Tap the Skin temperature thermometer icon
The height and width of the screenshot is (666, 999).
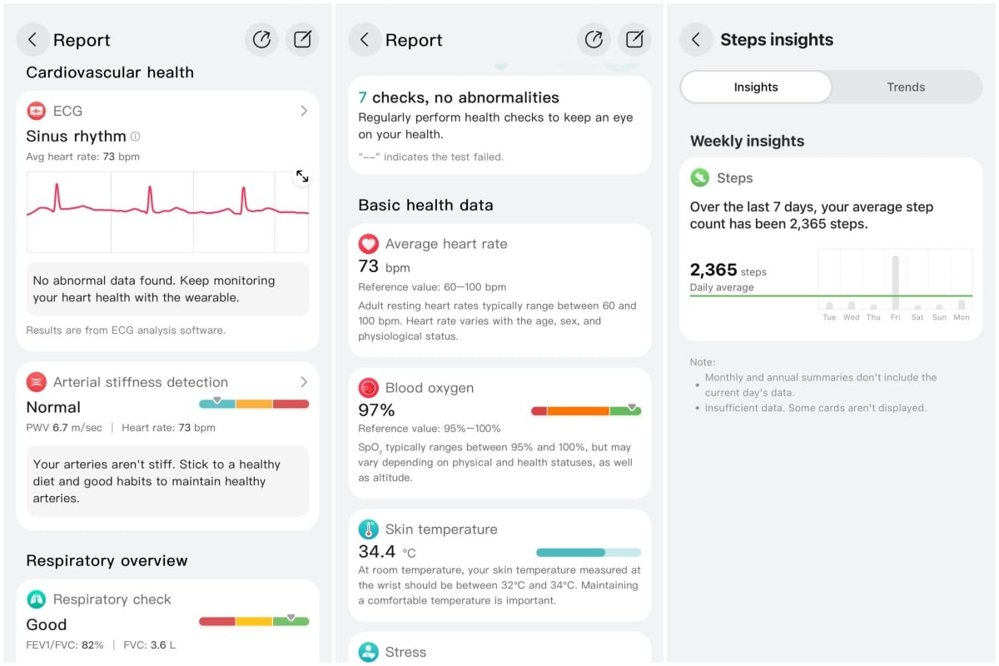(x=368, y=529)
